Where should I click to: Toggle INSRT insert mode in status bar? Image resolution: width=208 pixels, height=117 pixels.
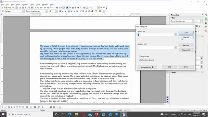coord(120,110)
